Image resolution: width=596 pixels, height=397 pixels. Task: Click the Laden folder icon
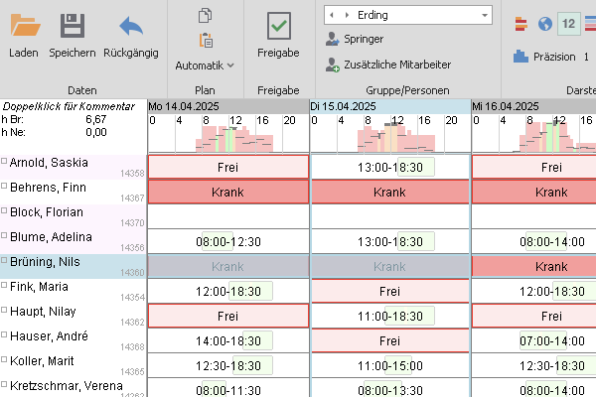[x=24, y=26]
